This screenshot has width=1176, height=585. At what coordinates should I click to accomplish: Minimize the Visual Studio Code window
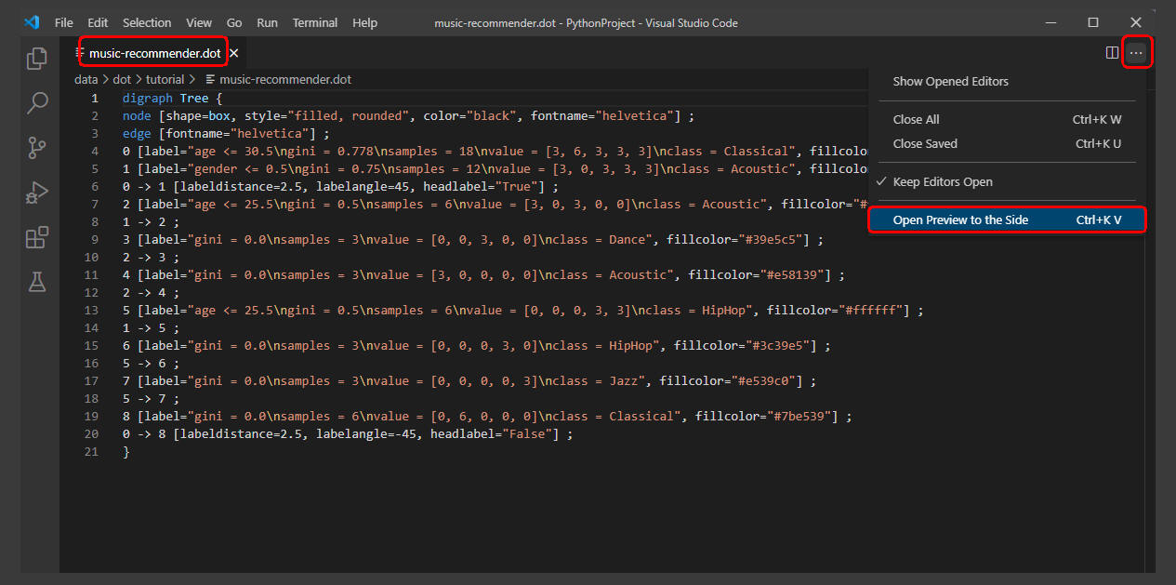[x=1050, y=22]
